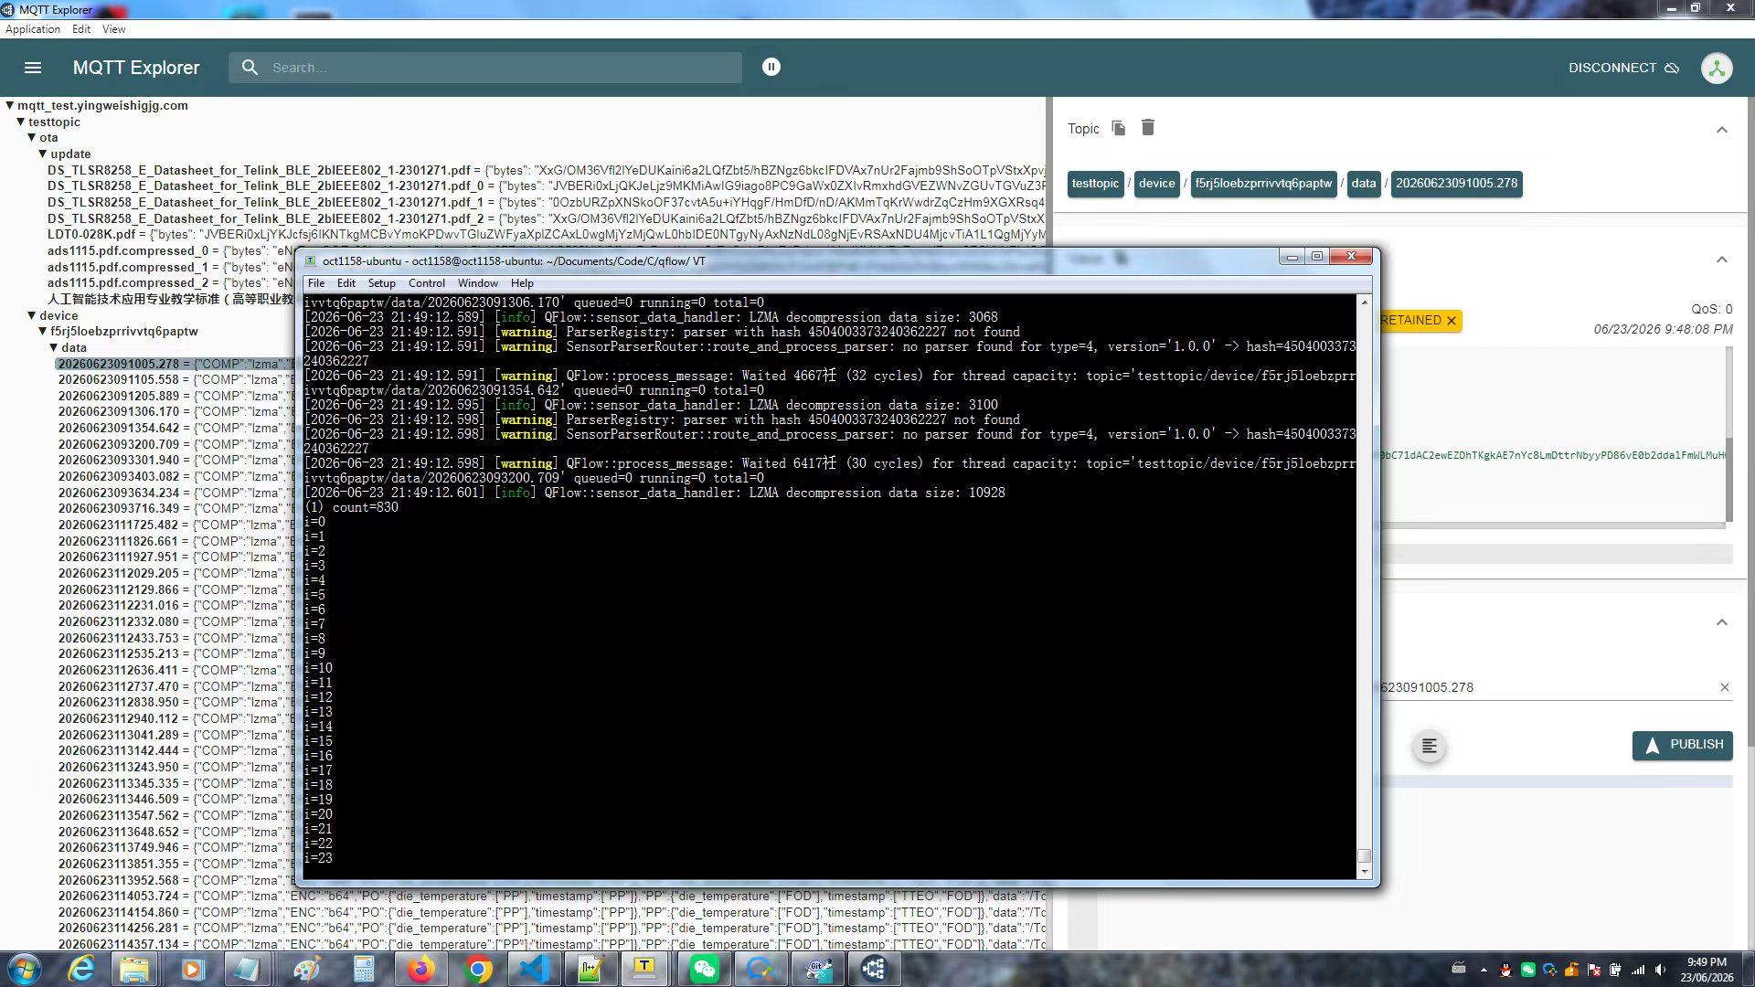
Task: Click the terminal scrollbar up arrow
Action: pos(1365,302)
